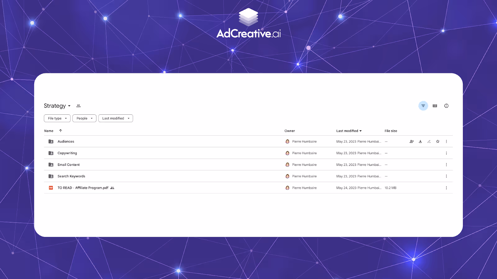Toggle the filter button with blue highlight

423,106
